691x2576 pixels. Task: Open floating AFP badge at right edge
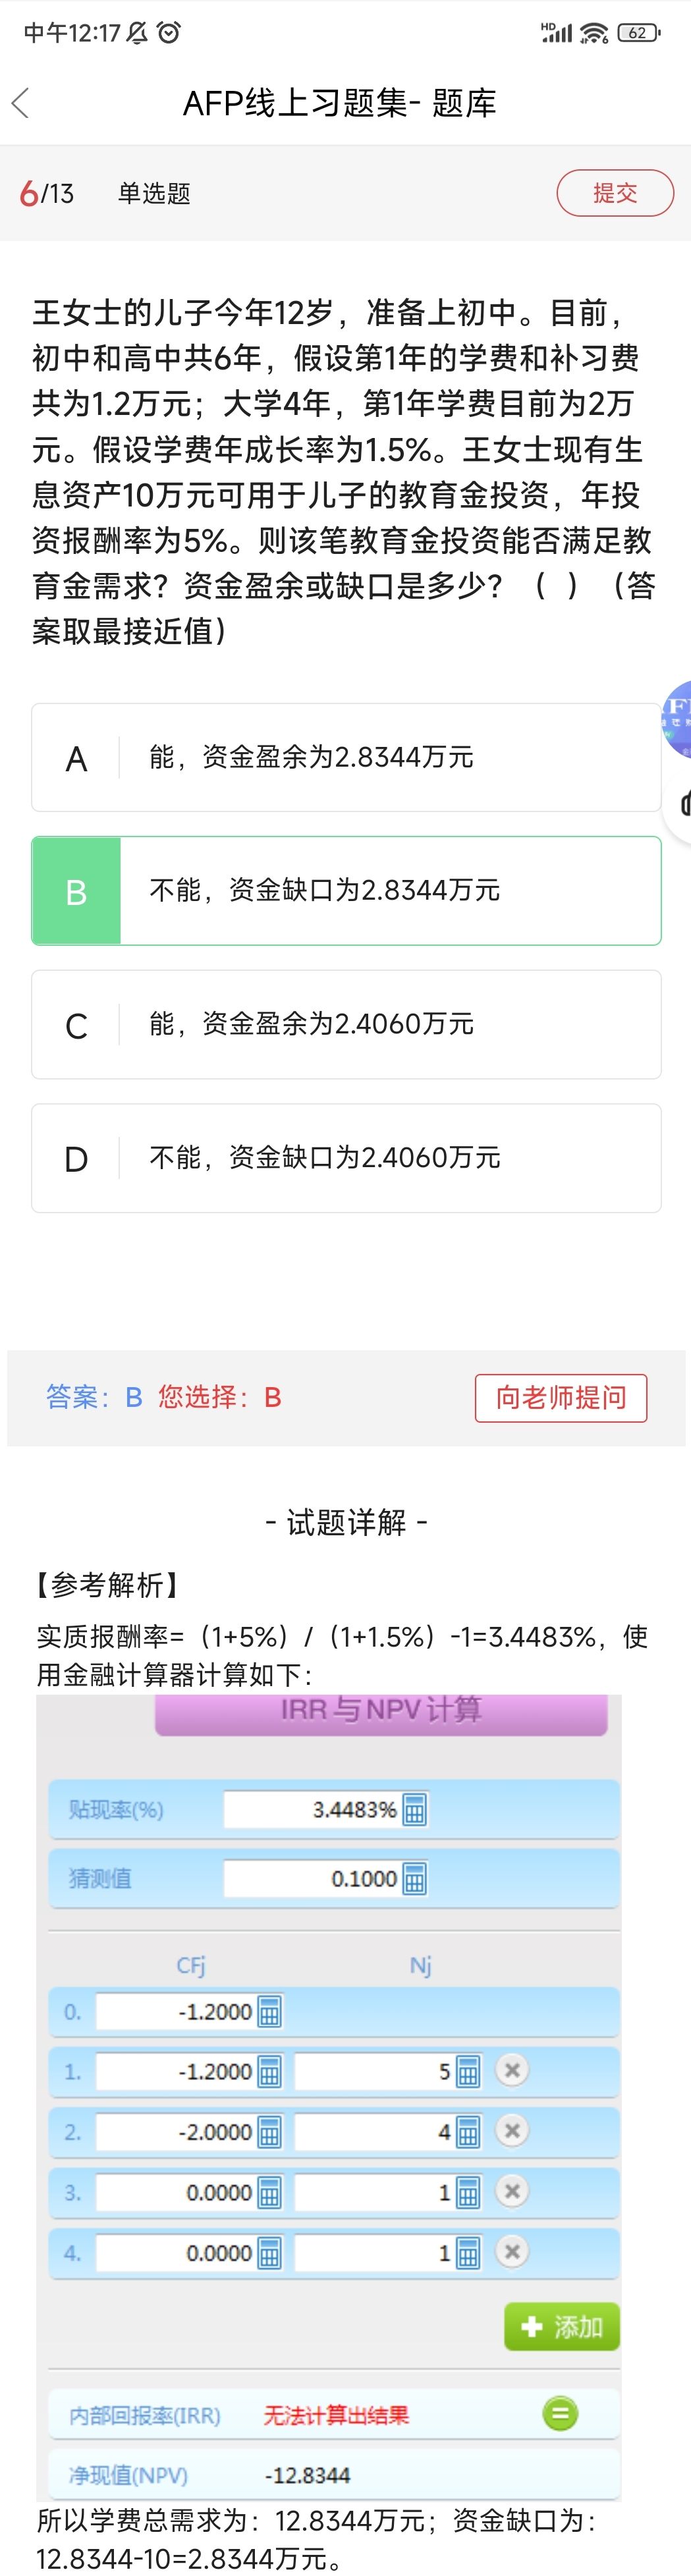tap(677, 720)
